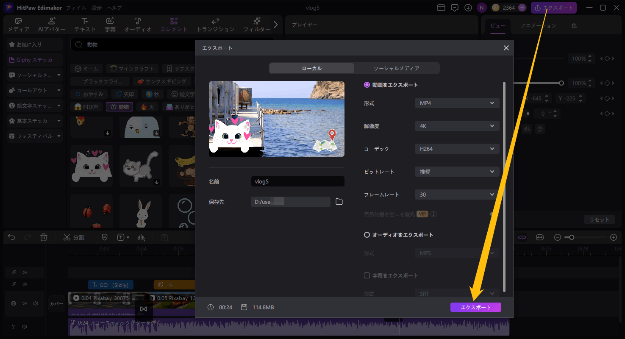Open the 解像度 4K dropdown
625x339 pixels.
tap(457, 125)
